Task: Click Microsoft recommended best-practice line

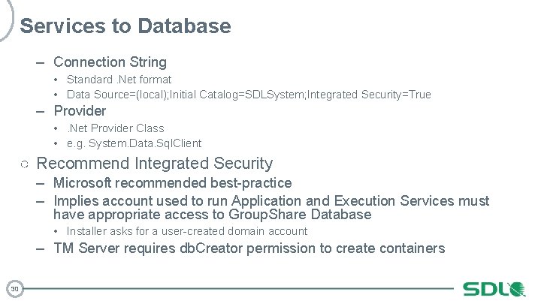Action: tap(172, 183)
